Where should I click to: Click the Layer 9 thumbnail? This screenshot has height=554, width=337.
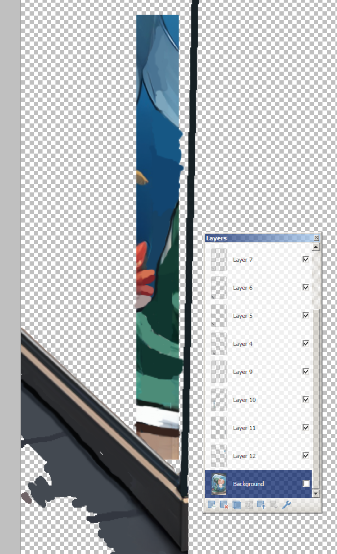pyautogui.click(x=219, y=372)
